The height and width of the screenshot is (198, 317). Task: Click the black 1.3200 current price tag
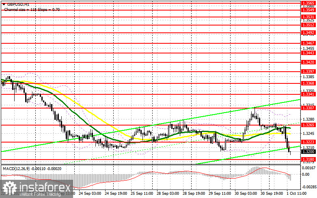[x=308, y=151]
